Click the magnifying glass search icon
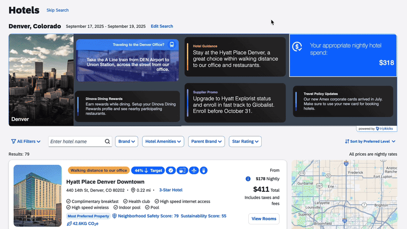407x229 pixels. coord(107,141)
